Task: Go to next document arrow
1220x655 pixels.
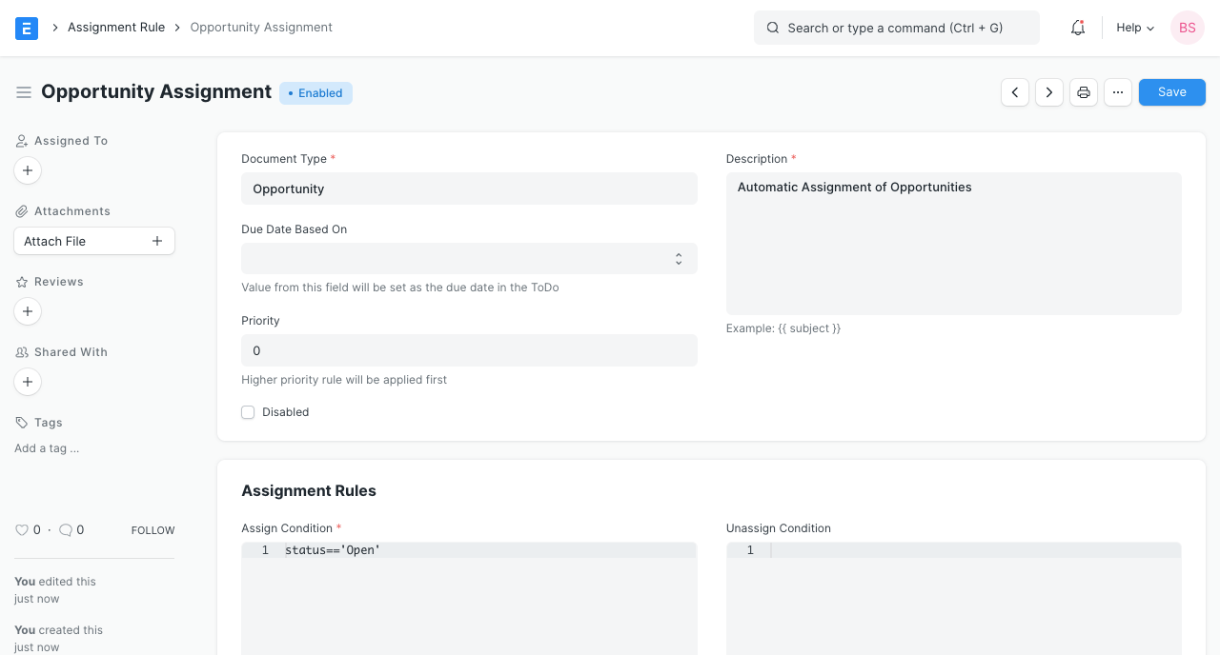Action: [1049, 92]
